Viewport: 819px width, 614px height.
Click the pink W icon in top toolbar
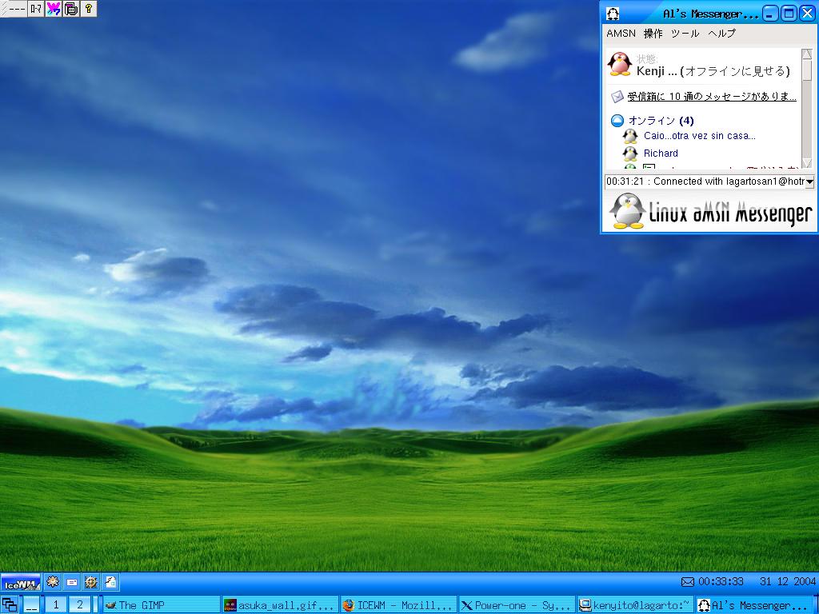click(x=54, y=9)
